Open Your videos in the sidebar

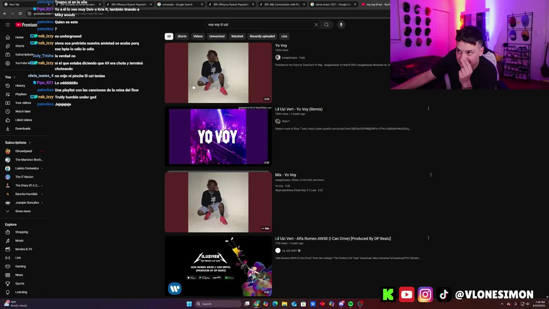click(18, 103)
